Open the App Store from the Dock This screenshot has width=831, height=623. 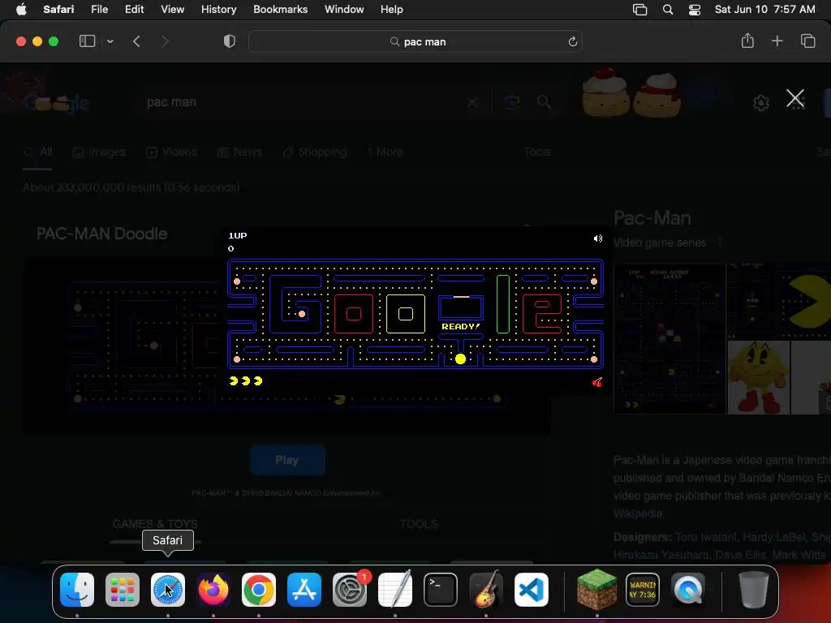pos(304,589)
